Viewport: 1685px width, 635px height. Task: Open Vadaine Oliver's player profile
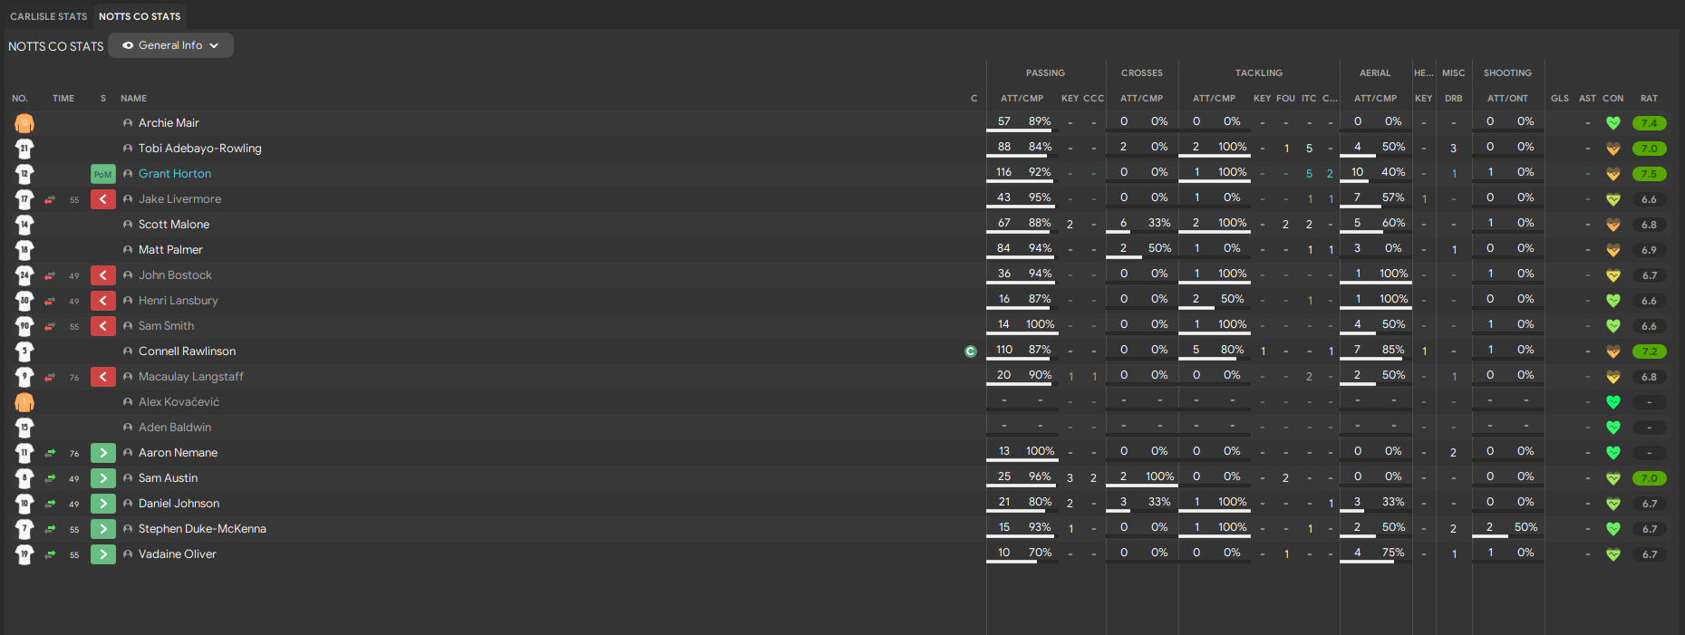tap(178, 554)
